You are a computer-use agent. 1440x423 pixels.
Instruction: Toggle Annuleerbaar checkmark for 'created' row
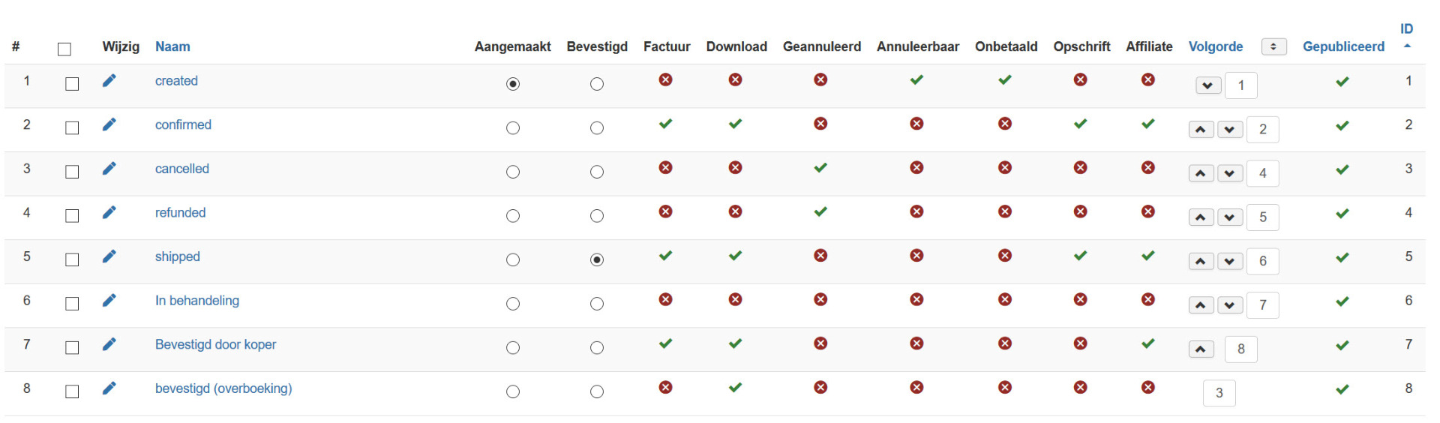click(x=916, y=79)
